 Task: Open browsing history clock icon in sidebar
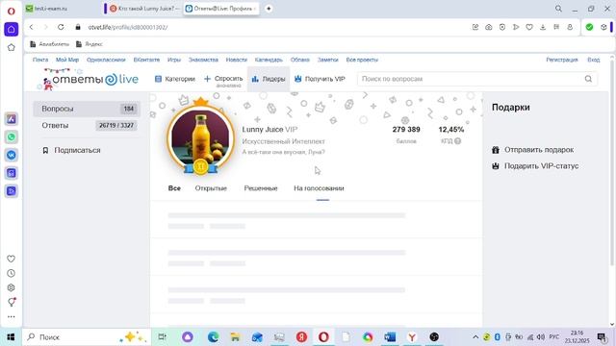(x=11, y=273)
